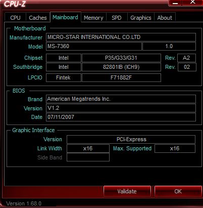Open the SPD tab
This screenshot has width=203, height=208.
pos(117,18)
